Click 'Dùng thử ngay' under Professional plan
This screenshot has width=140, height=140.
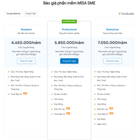coord(69,61)
